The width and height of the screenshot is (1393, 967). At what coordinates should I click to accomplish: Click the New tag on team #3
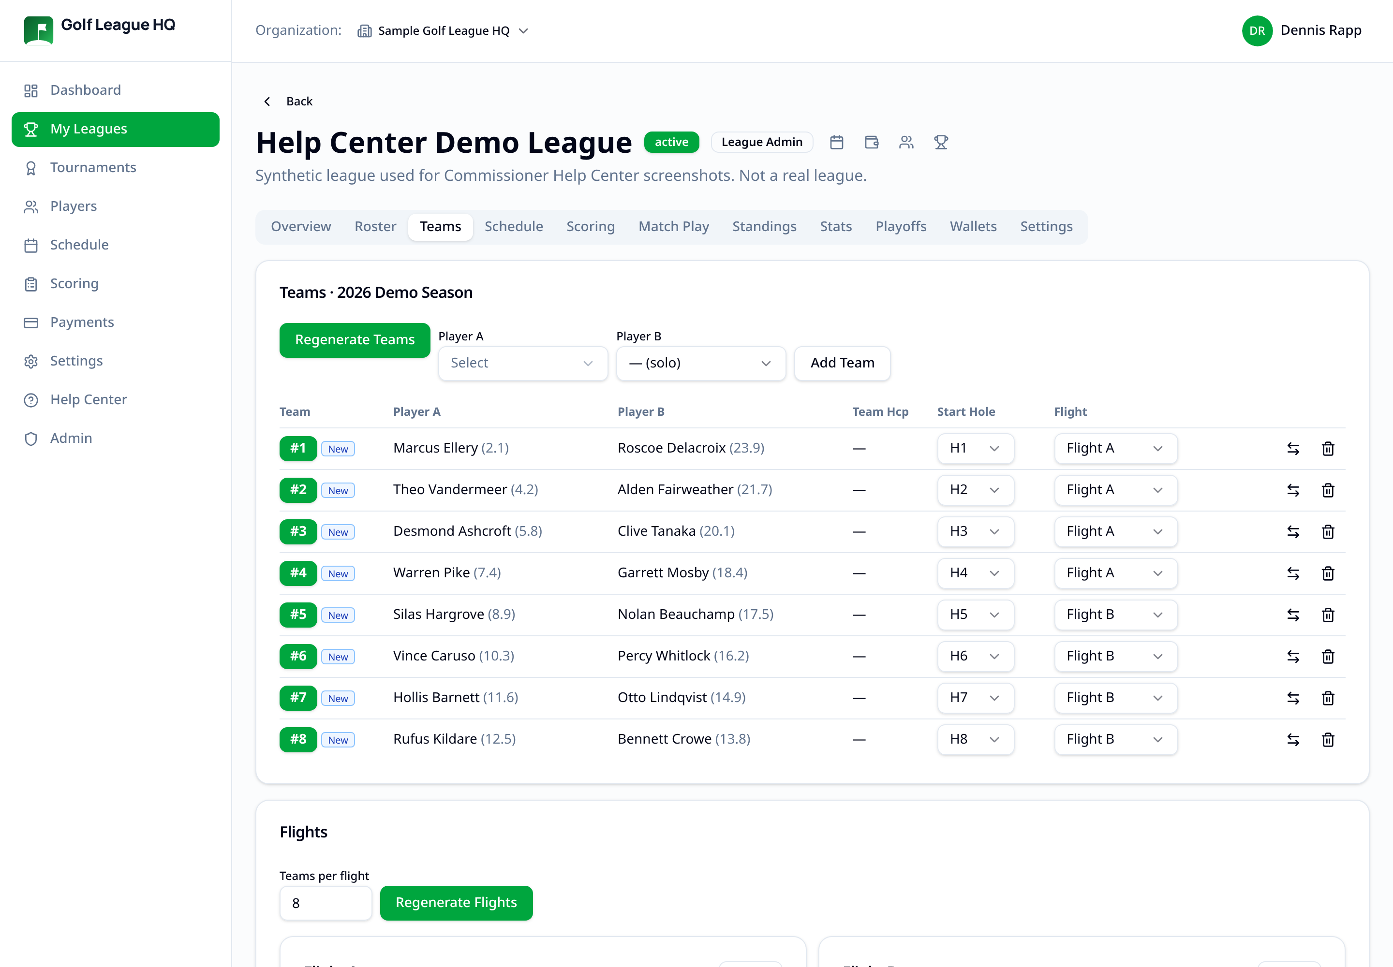(338, 532)
